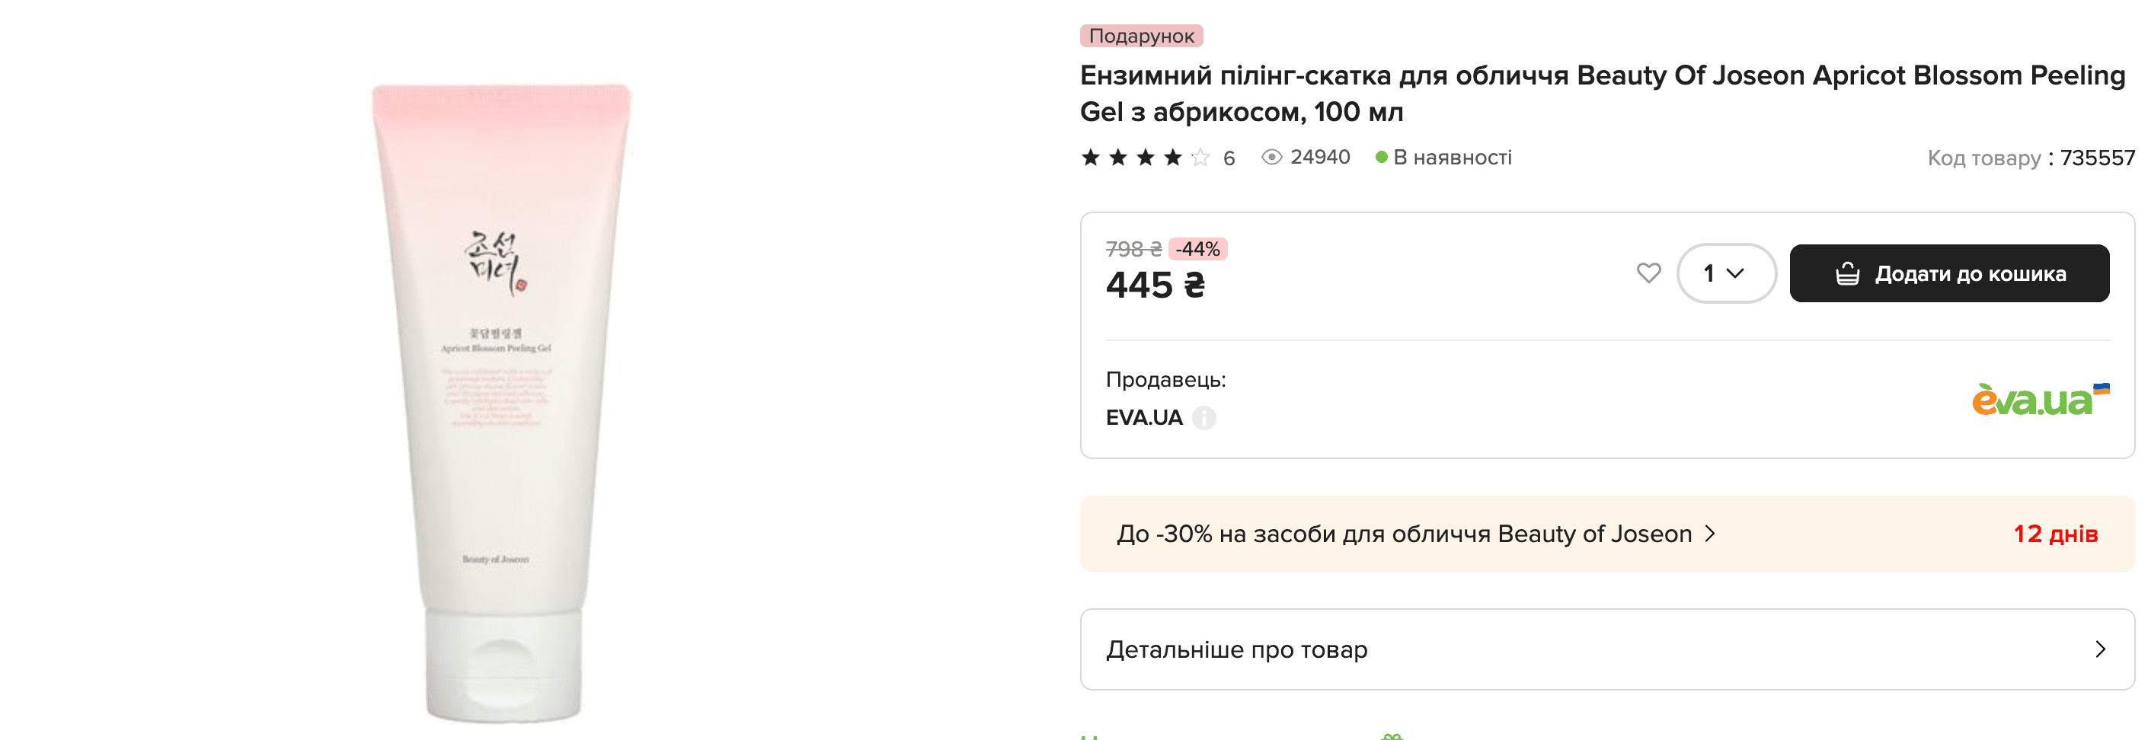Click the first rating star

(x=1091, y=158)
